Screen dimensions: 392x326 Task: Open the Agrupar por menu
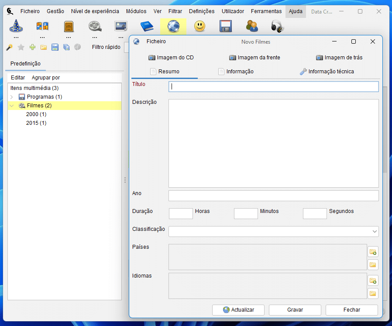pos(46,78)
